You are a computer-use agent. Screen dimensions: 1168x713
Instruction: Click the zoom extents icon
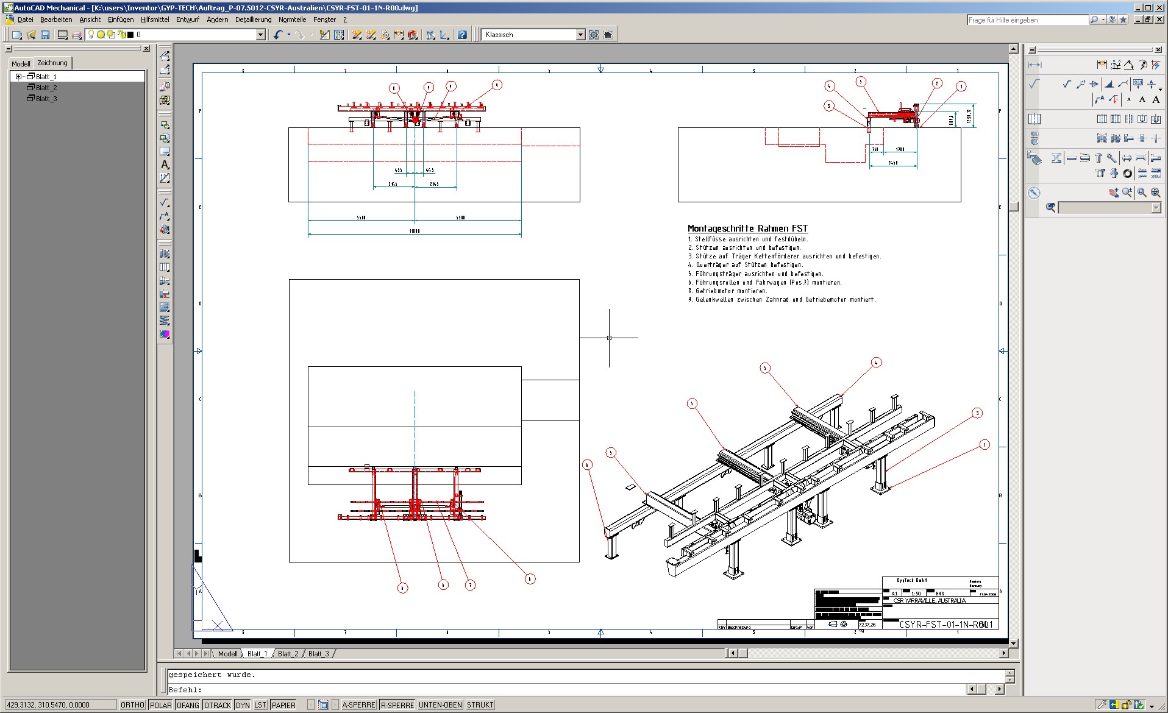click(1155, 193)
